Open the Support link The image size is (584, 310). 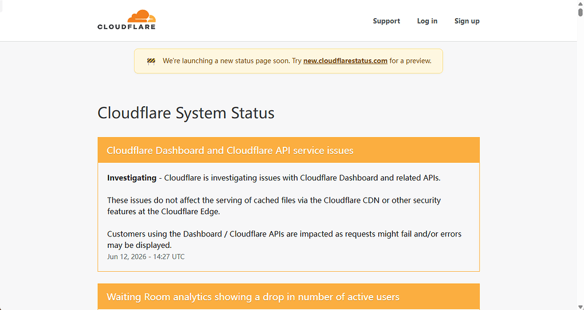coord(386,21)
